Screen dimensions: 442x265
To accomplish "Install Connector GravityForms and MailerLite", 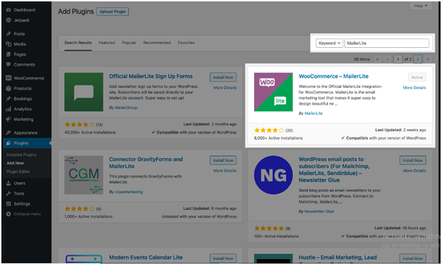I will (223, 160).
